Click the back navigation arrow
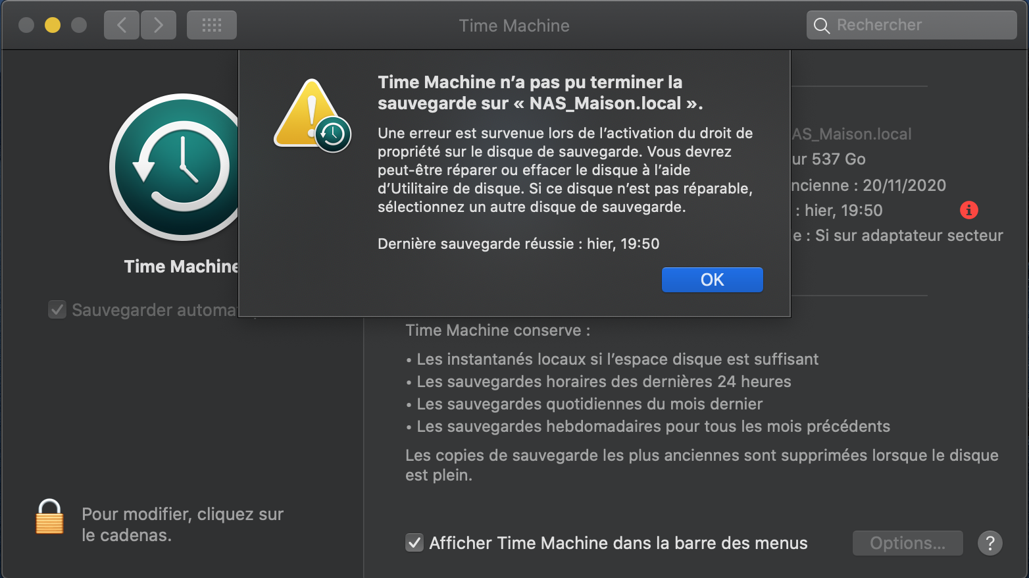The image size is (1029, 578). (122, 25)
